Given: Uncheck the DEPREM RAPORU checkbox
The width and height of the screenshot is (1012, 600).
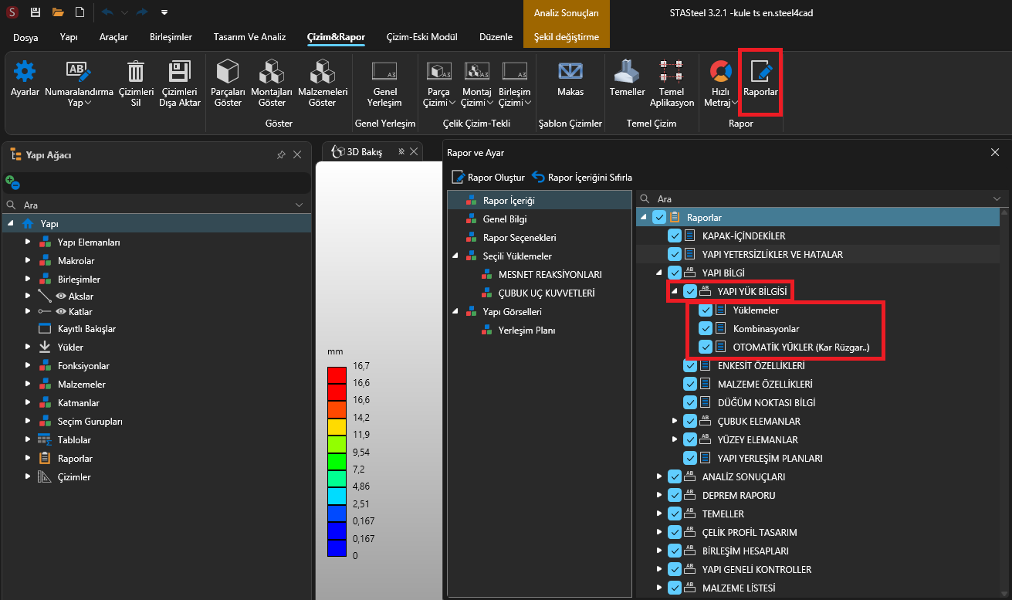Looking at the screenshot, I should (675, 496).
